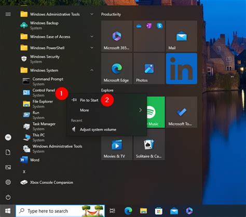The width and height of the screenshot is (246, 217).
Task: Collapse Windows System folder chevron
Action: [x=92, y=70]
